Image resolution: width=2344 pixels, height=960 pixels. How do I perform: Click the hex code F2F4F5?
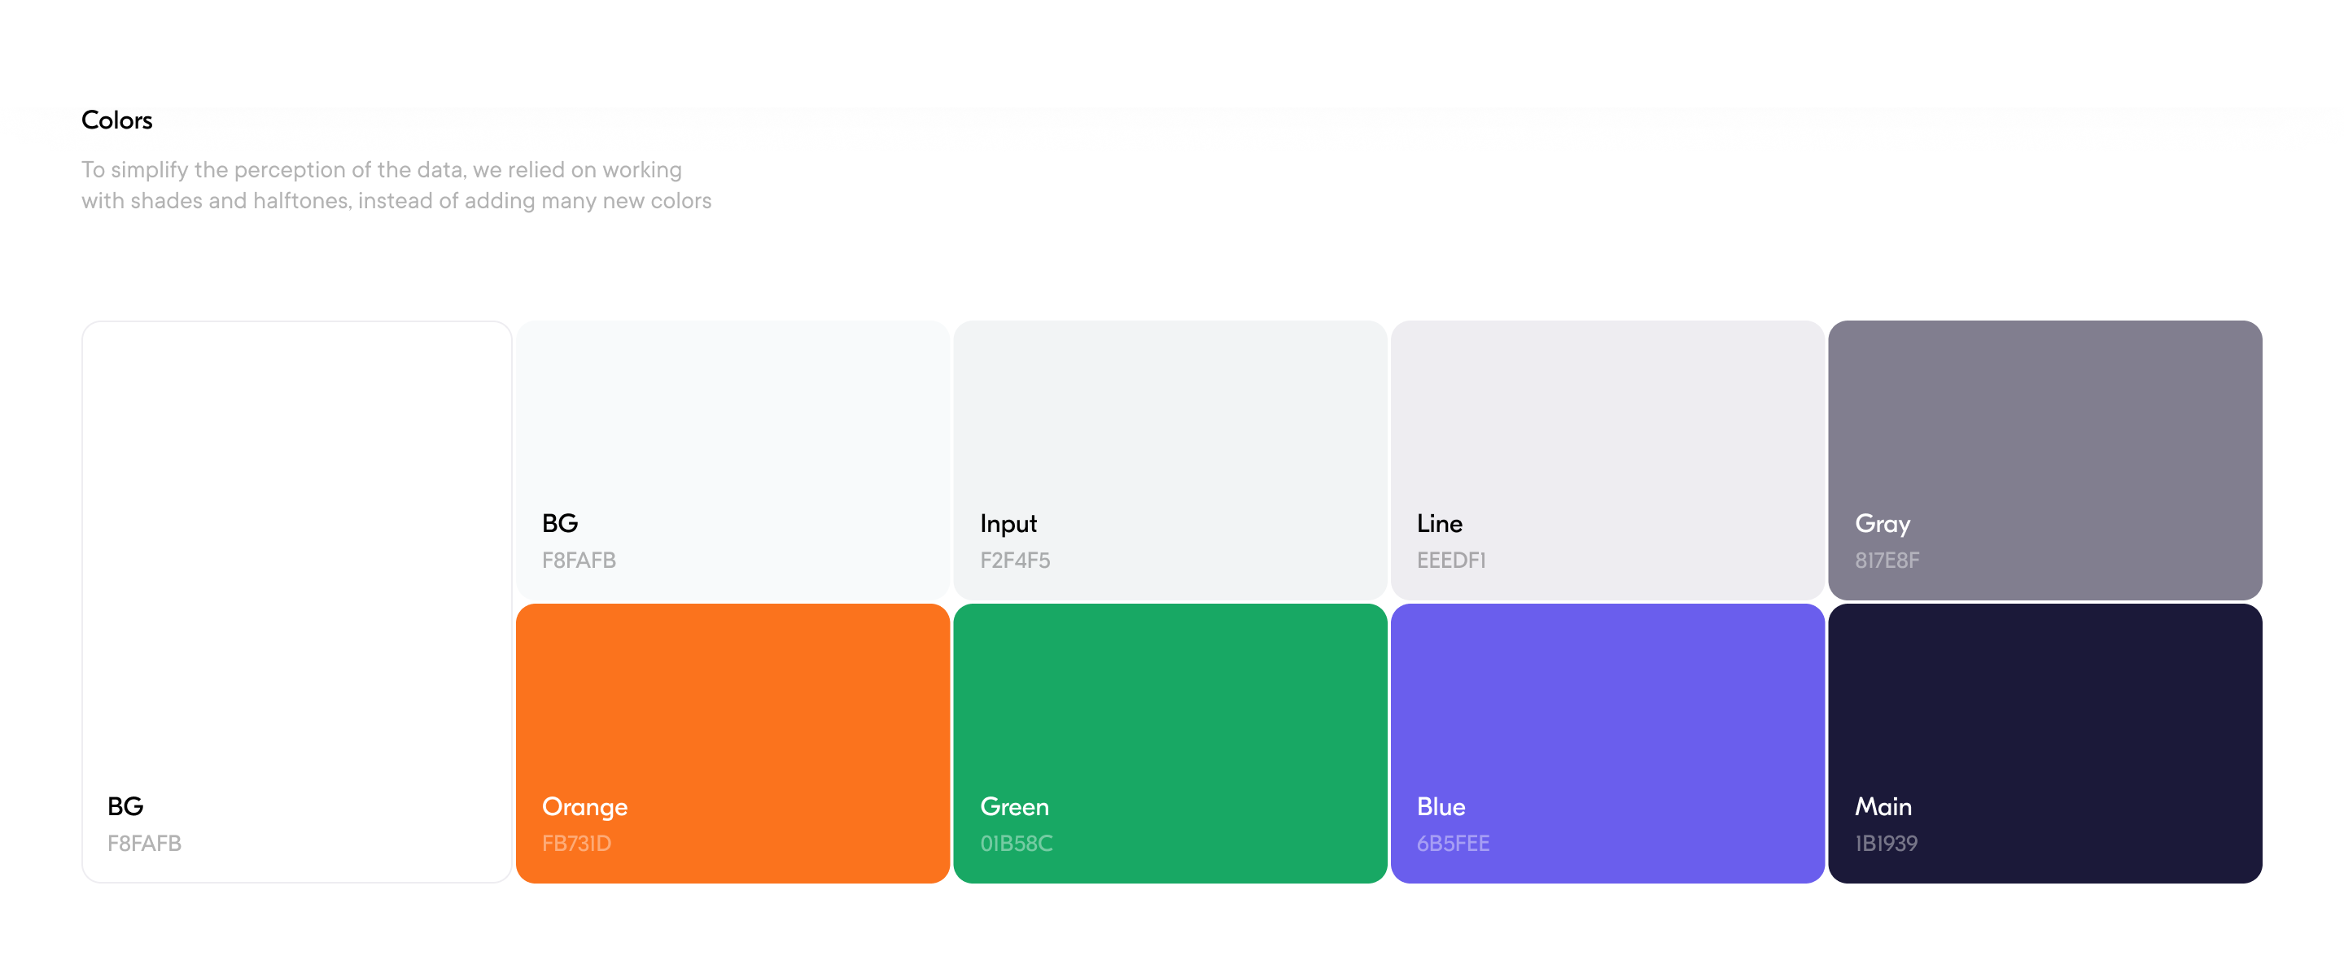pos(1015,561)
